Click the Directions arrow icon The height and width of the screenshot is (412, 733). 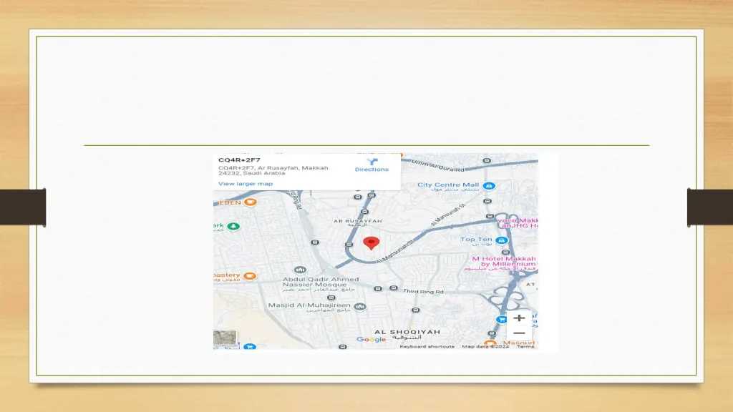click(372, 162)
